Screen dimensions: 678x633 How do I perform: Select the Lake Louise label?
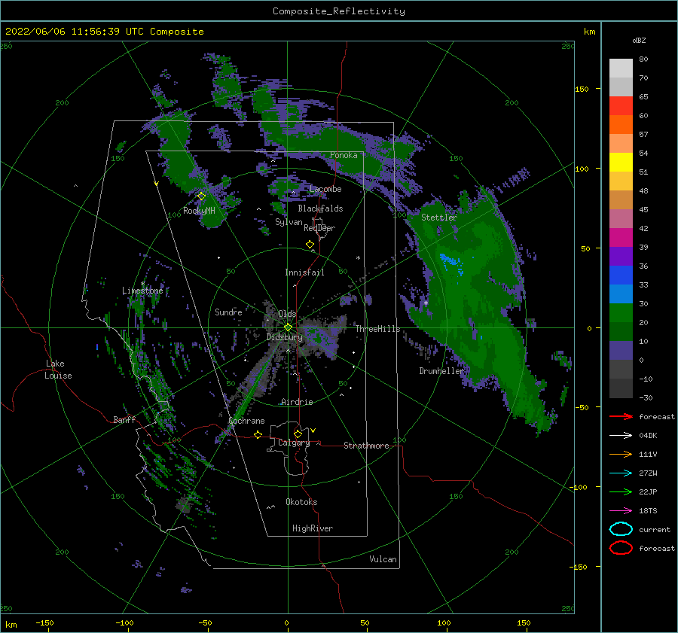pyautogui.click(x=59, y=370)
